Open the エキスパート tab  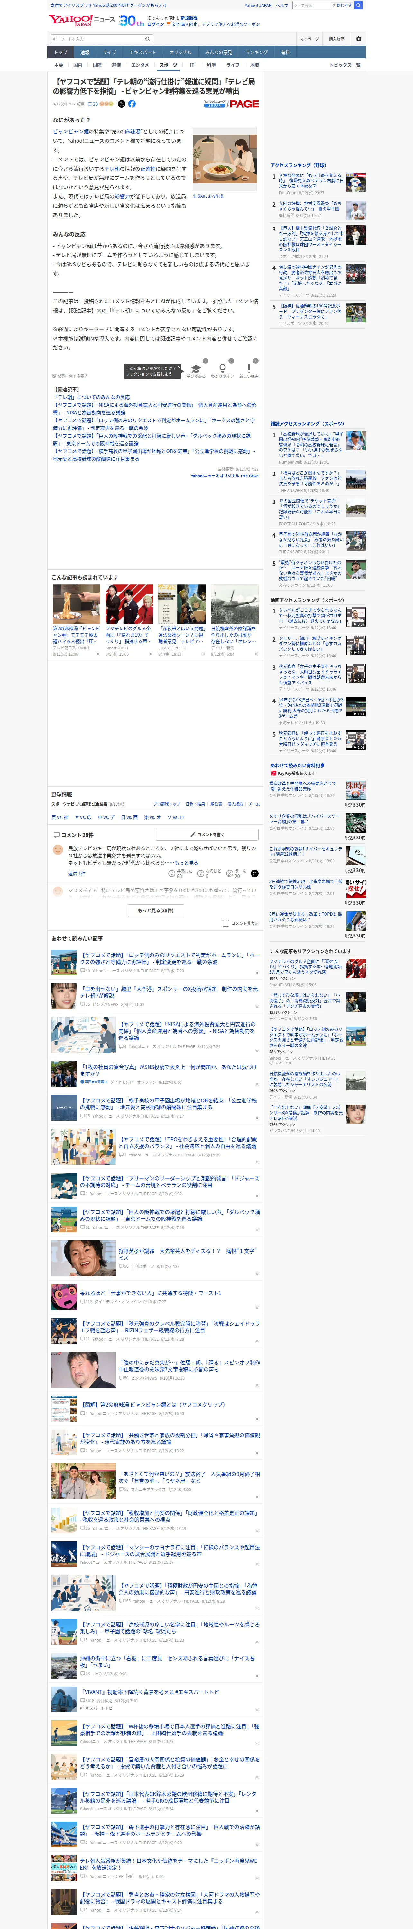coord(142,52)
